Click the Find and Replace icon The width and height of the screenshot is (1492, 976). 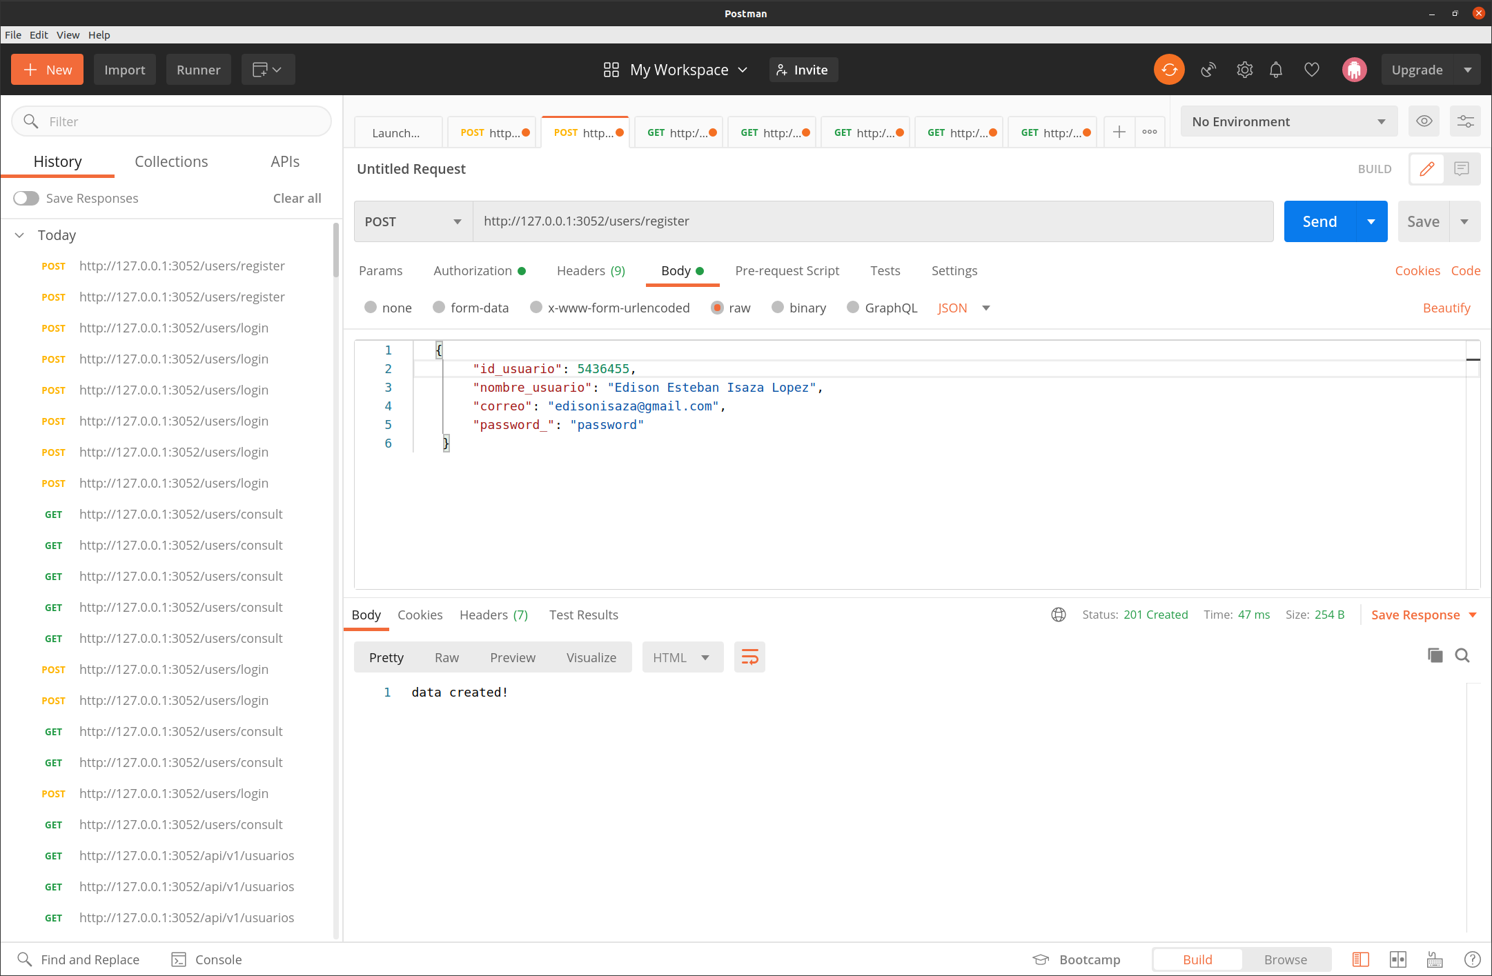point(25,959)
